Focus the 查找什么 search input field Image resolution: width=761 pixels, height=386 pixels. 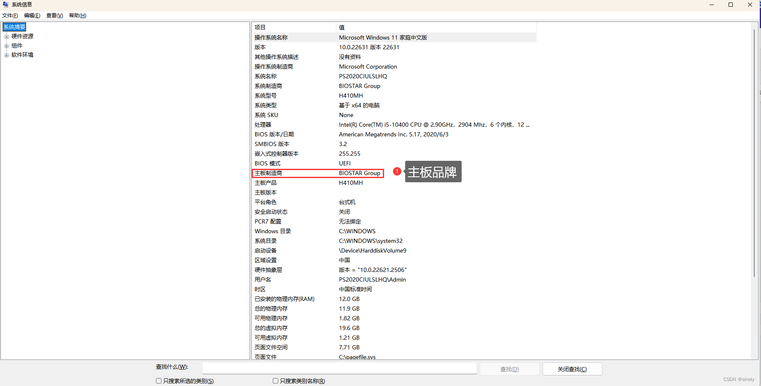click(339, 368)
